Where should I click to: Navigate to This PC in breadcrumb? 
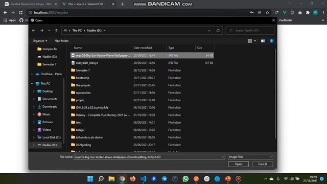(x=77, y=31)
